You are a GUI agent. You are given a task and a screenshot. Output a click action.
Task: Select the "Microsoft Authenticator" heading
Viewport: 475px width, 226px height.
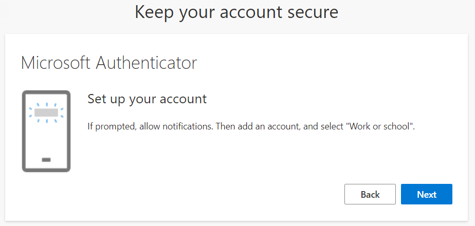click(x=109, y=63)
